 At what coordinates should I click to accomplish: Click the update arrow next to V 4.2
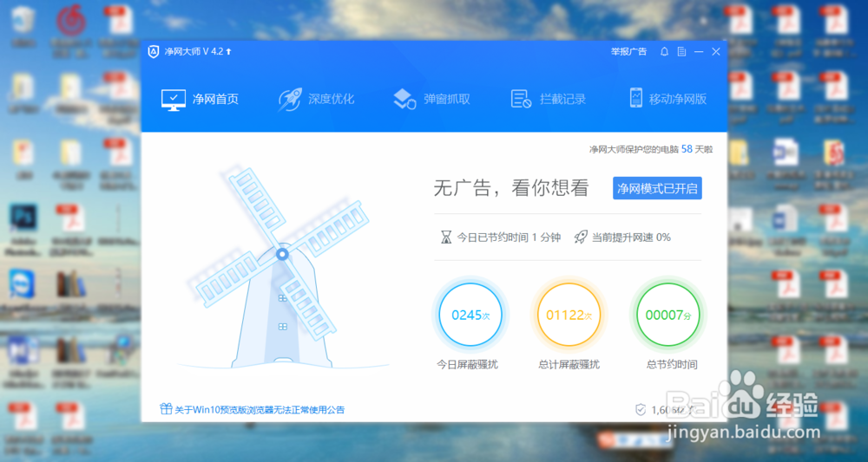pyautogui.click(x=228, y=51)
